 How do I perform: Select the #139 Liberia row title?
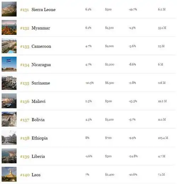(x=33, y=157)
